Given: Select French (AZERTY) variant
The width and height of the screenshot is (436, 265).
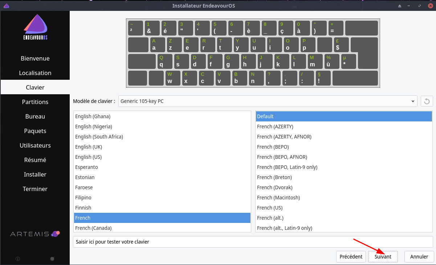Looking at the screenshot, I should coord(275,127).
